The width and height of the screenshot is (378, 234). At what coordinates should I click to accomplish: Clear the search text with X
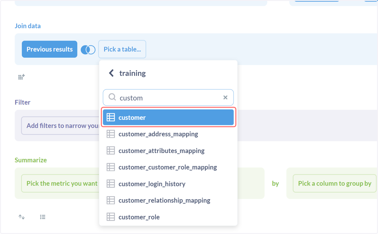tap(225, 97)
